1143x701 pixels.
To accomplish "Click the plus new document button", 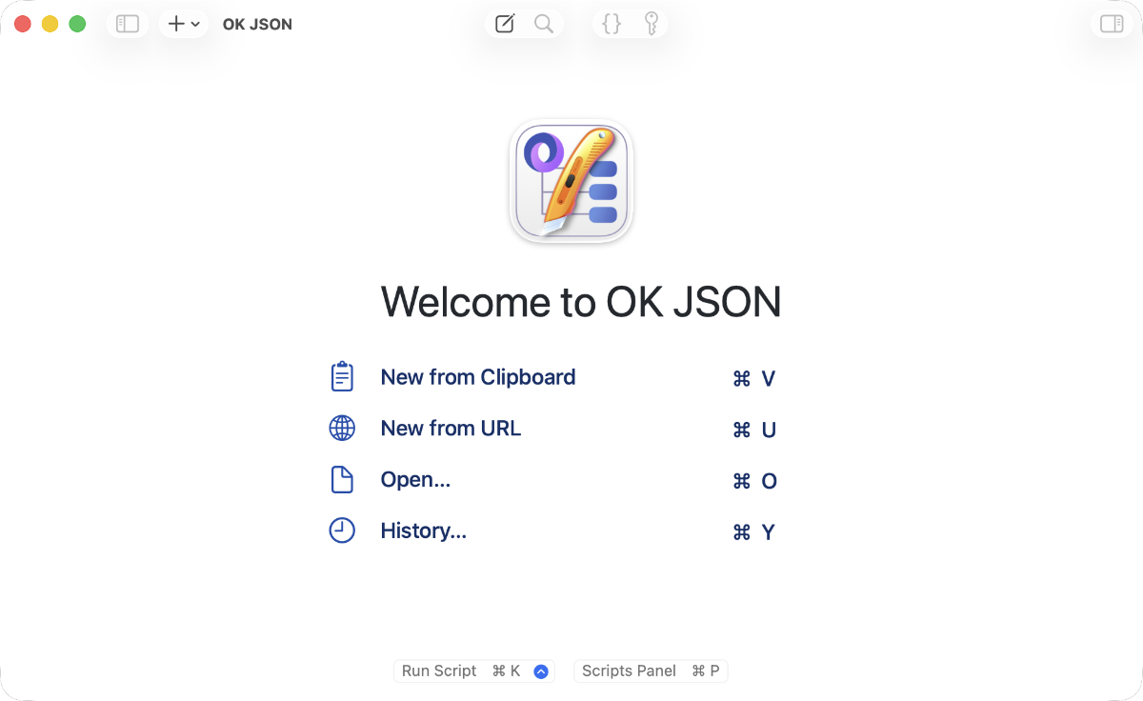I will coord(175,24).
